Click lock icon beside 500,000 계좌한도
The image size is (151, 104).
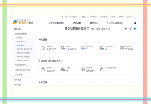tap(43, 69)
